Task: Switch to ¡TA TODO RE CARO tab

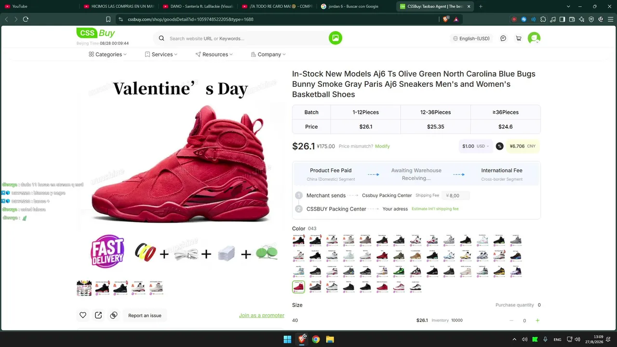Action: click(277, 6)
